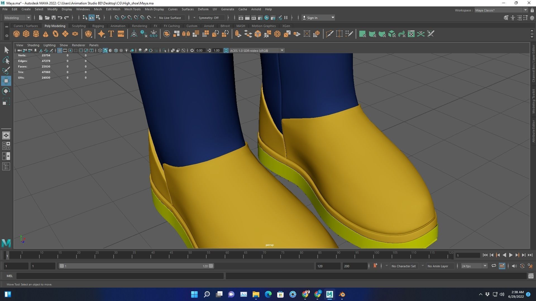The image size is (536, 301).
Task: Create a polygon sphere from the shelf
Action: [16, 34]
